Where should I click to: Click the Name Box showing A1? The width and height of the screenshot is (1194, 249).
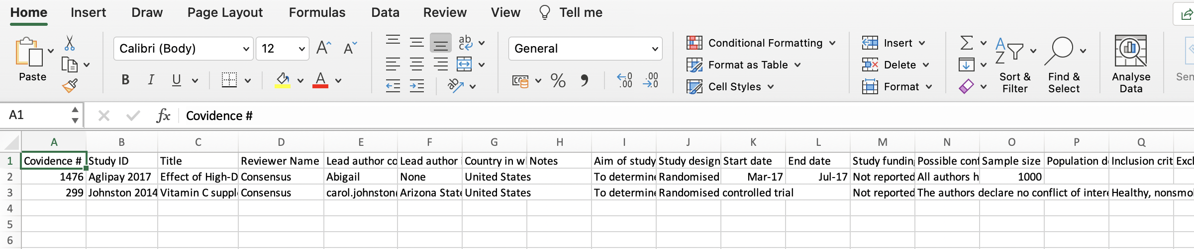(37, 115)
